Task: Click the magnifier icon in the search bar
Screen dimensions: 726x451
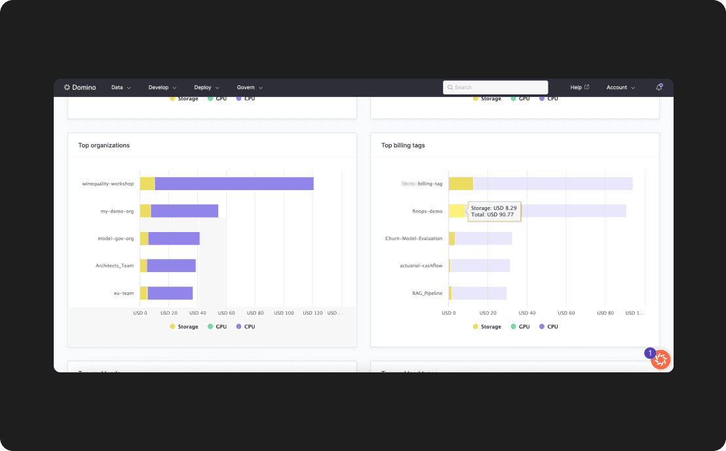Action: [450, 87]
